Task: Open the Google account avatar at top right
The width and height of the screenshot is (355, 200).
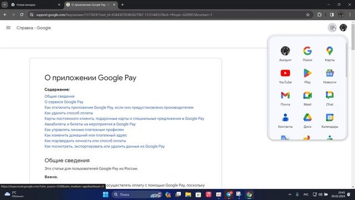Action: point(343,28)
